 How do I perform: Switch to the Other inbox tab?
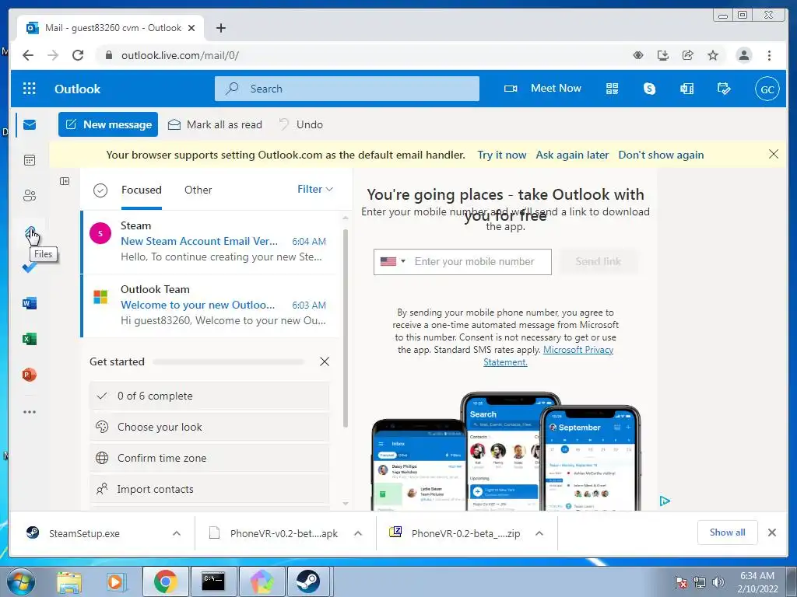click(x=198, y=190)
